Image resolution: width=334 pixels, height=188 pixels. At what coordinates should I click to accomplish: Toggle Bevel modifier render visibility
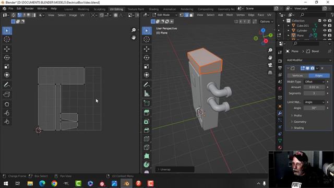point(312,68)
